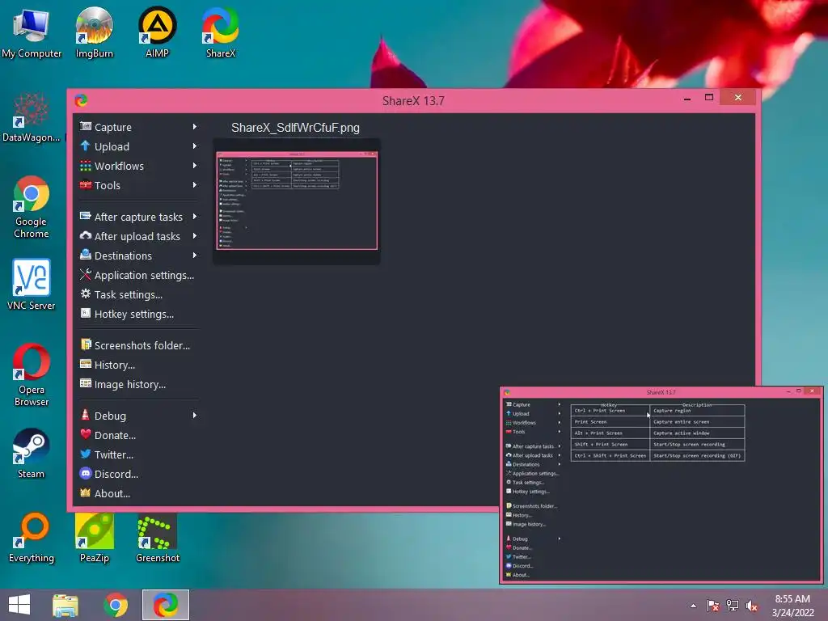The height and width of the screenshot is (621, 828).
Task: Expand the Tools submenu arrow
Action: click(x=195, y=185)
